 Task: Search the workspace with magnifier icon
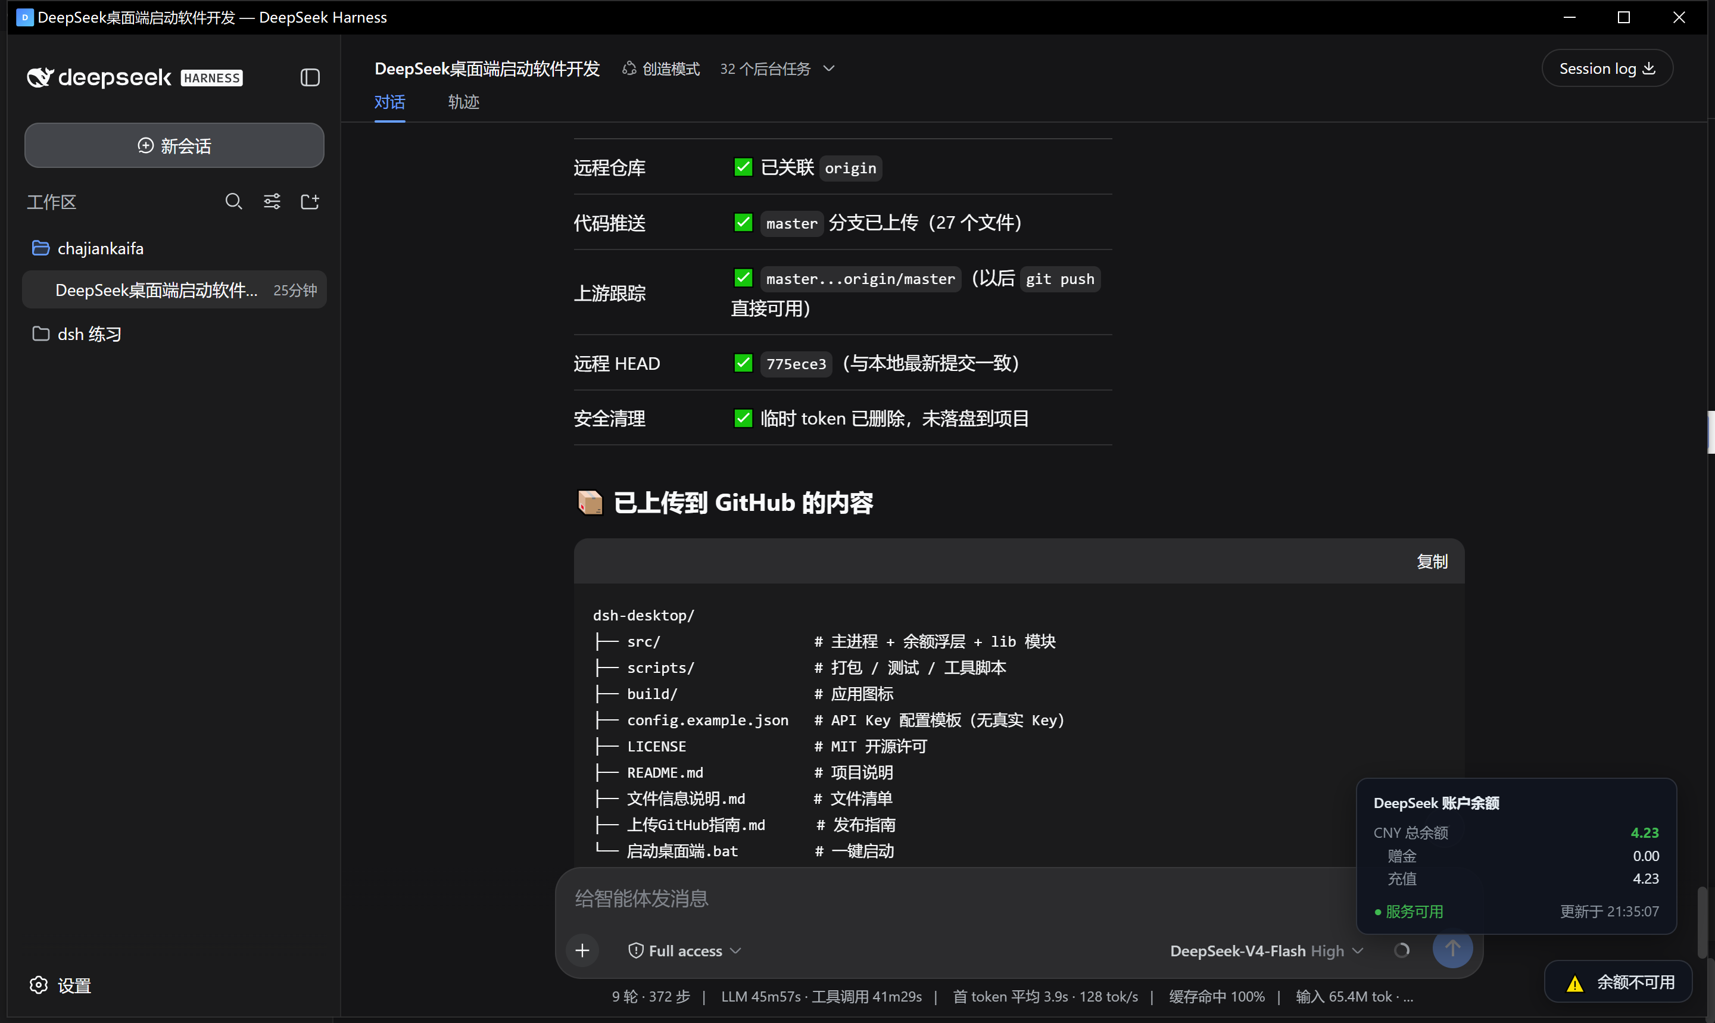pyautogui.click(x=233, y=201)
